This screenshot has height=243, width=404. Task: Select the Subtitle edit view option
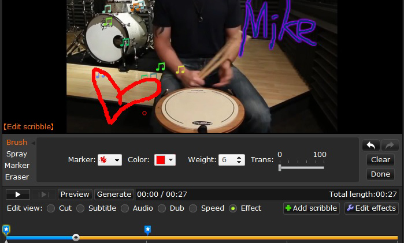(x=80, y=208)
